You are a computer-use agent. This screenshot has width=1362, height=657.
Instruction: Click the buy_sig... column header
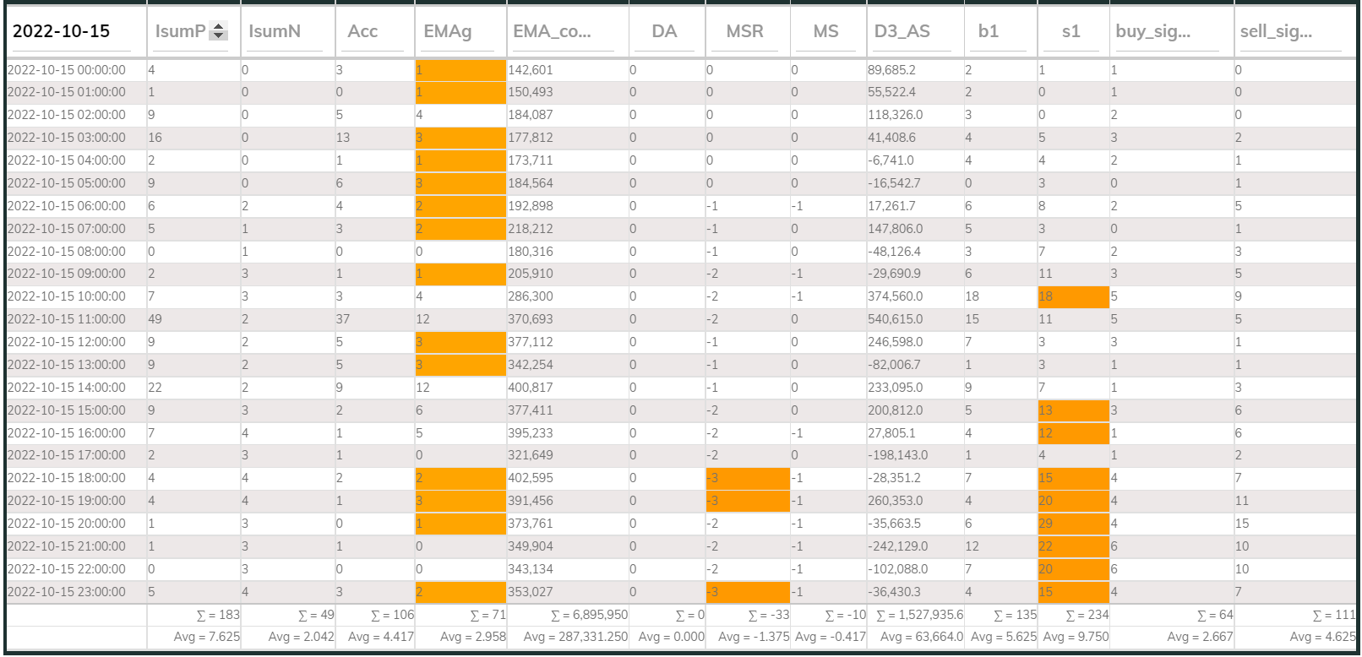pyautogui.click(x=1152, y=31)
